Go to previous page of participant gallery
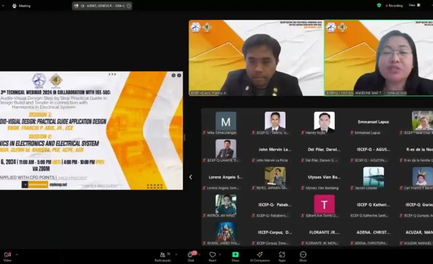The height and width of the screenshot is (264, 433). click(191, 177)
